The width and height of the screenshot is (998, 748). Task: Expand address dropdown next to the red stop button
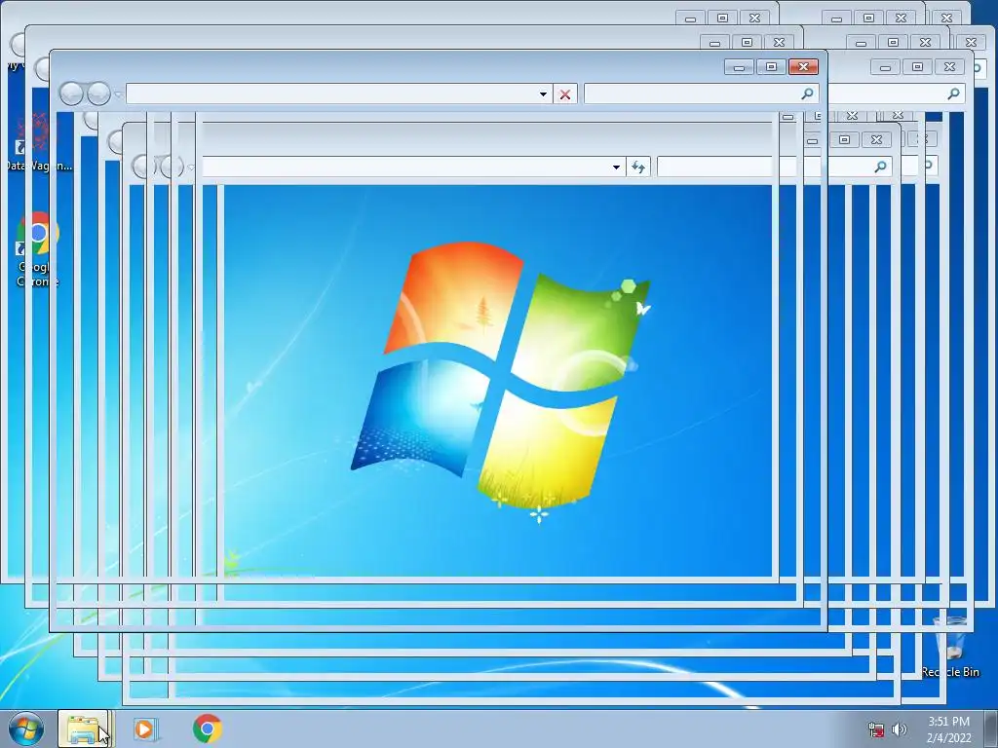(543, 94)
